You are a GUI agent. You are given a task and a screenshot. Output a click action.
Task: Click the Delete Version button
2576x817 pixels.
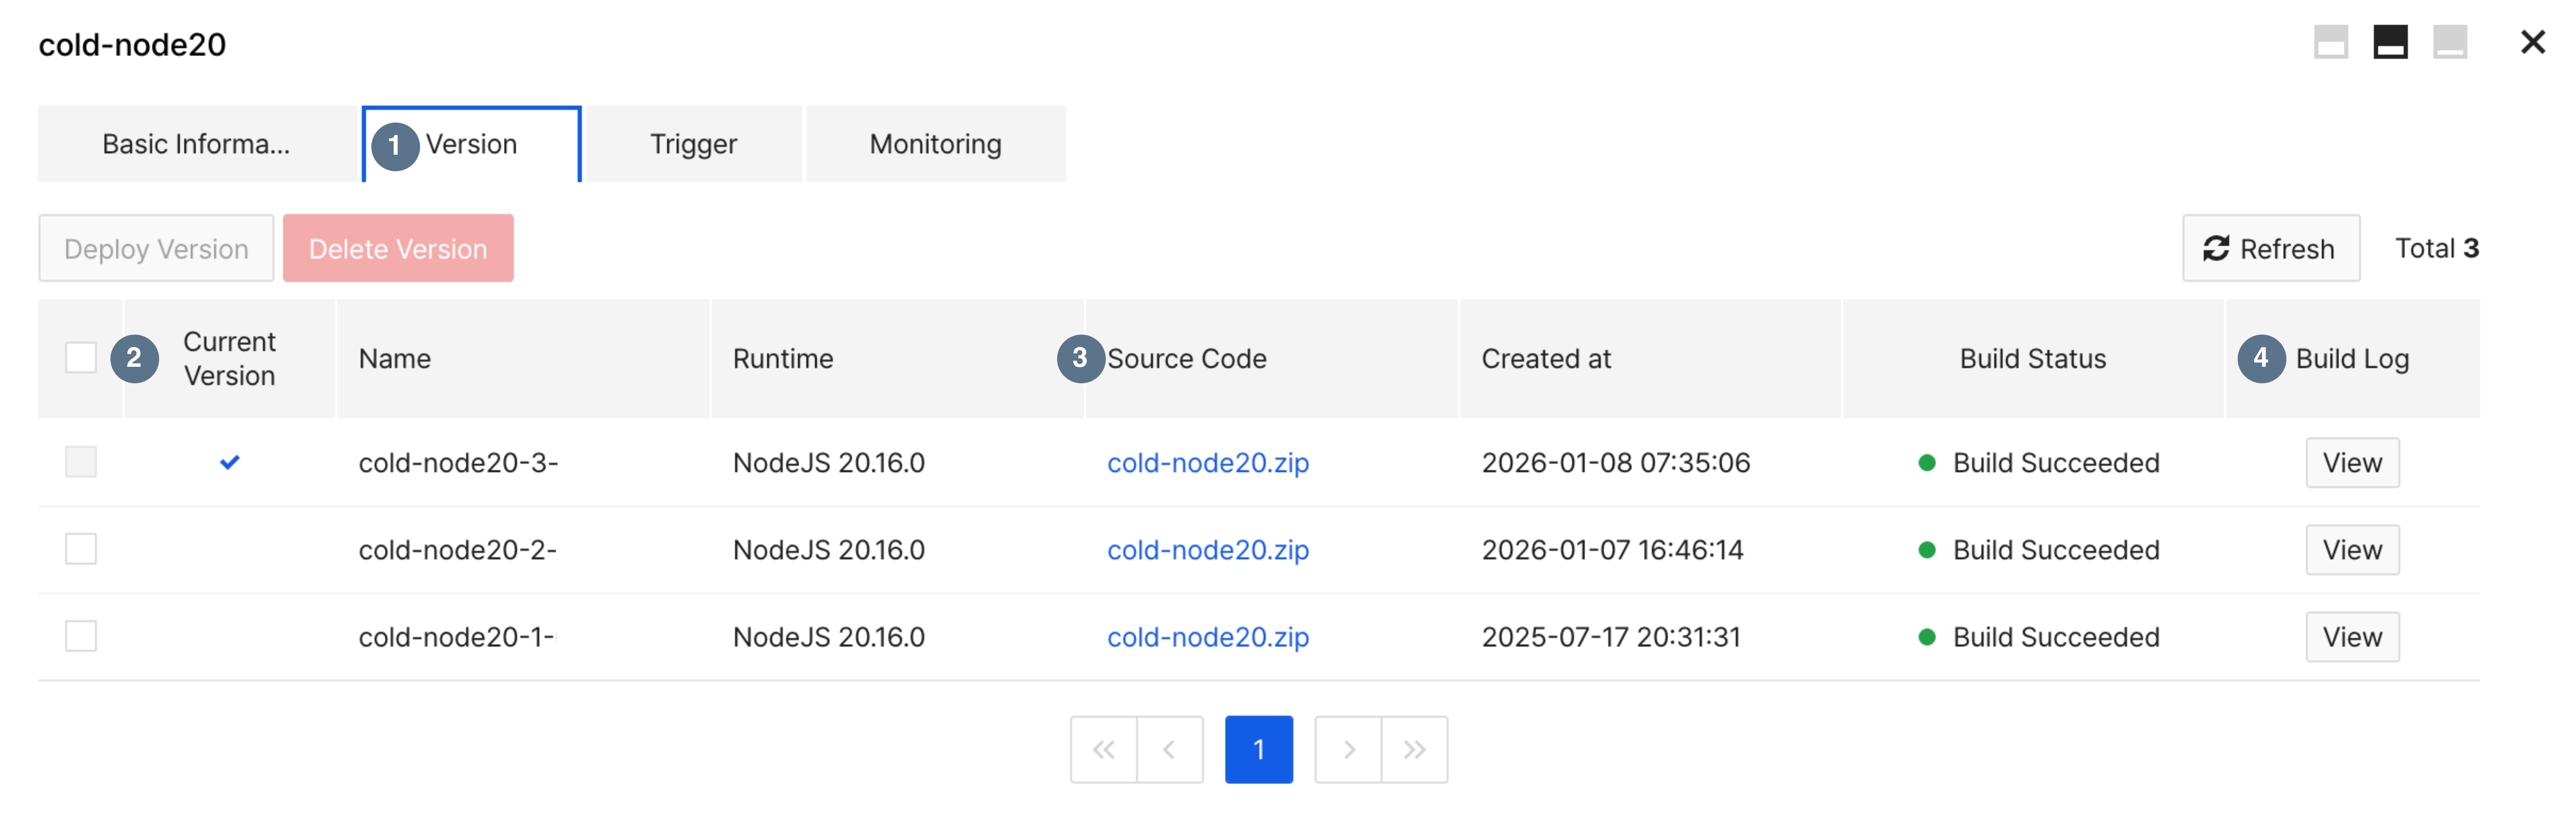(x=398, y=249)
